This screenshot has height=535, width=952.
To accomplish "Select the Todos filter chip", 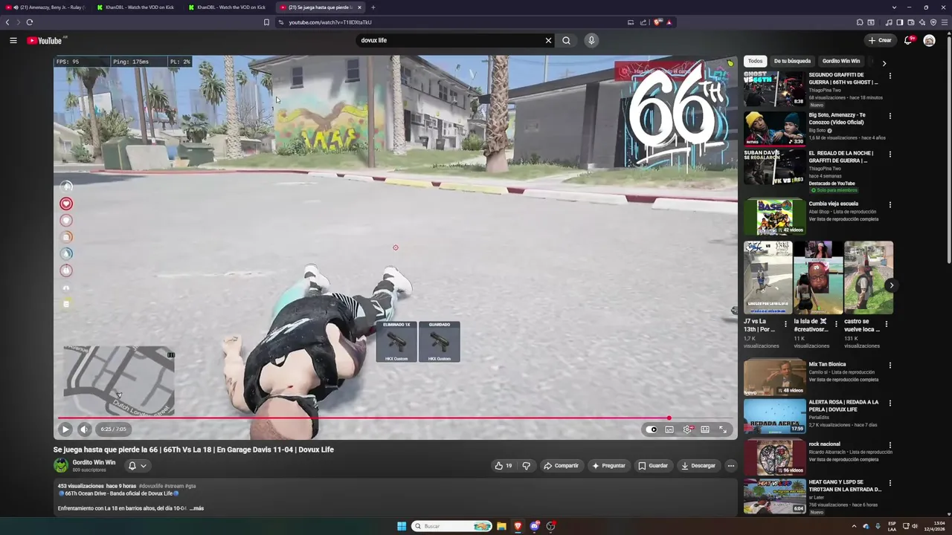I will click(x=755, y=61).
